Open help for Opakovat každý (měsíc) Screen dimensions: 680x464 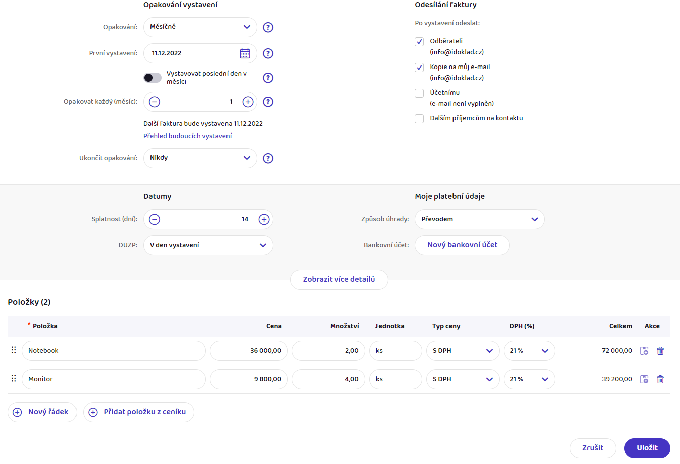pos(268,102)
